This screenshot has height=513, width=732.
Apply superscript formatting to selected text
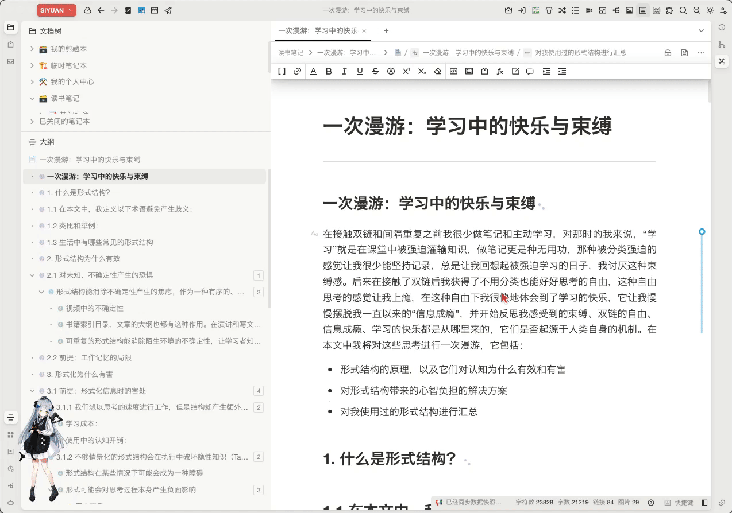[406, 71]
